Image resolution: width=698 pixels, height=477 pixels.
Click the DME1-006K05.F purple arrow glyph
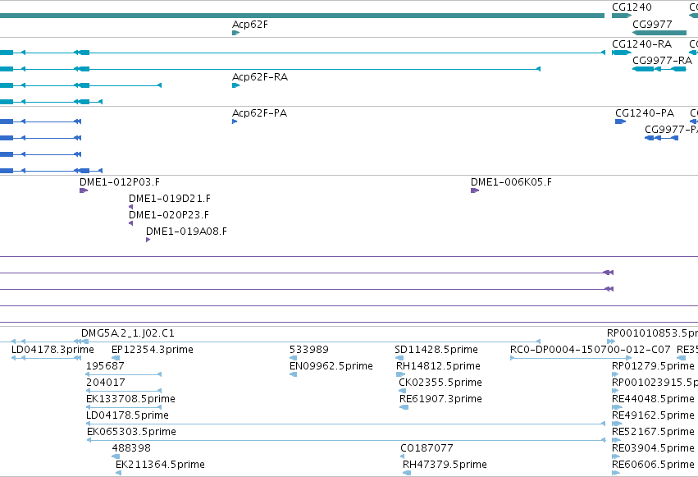(475, 190)
